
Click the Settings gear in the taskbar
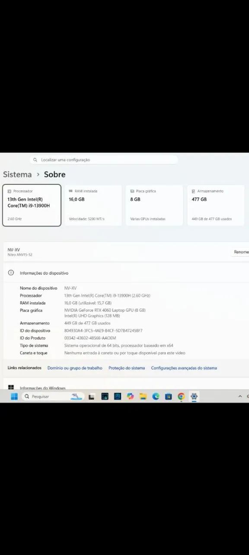194,396
